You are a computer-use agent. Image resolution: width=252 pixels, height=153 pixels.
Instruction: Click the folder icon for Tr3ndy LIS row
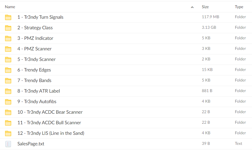(8, 133)
